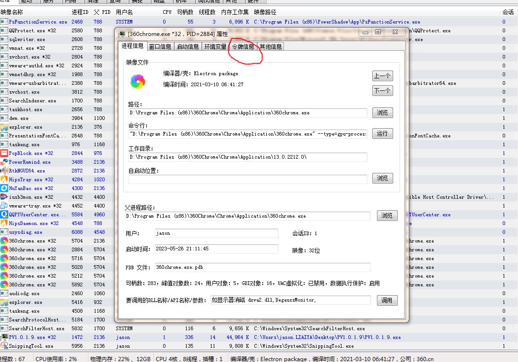The image size is (518, 362).
Task: Click the PV1.0.1.9.exe monitor icon
Action: click(4, 337)
